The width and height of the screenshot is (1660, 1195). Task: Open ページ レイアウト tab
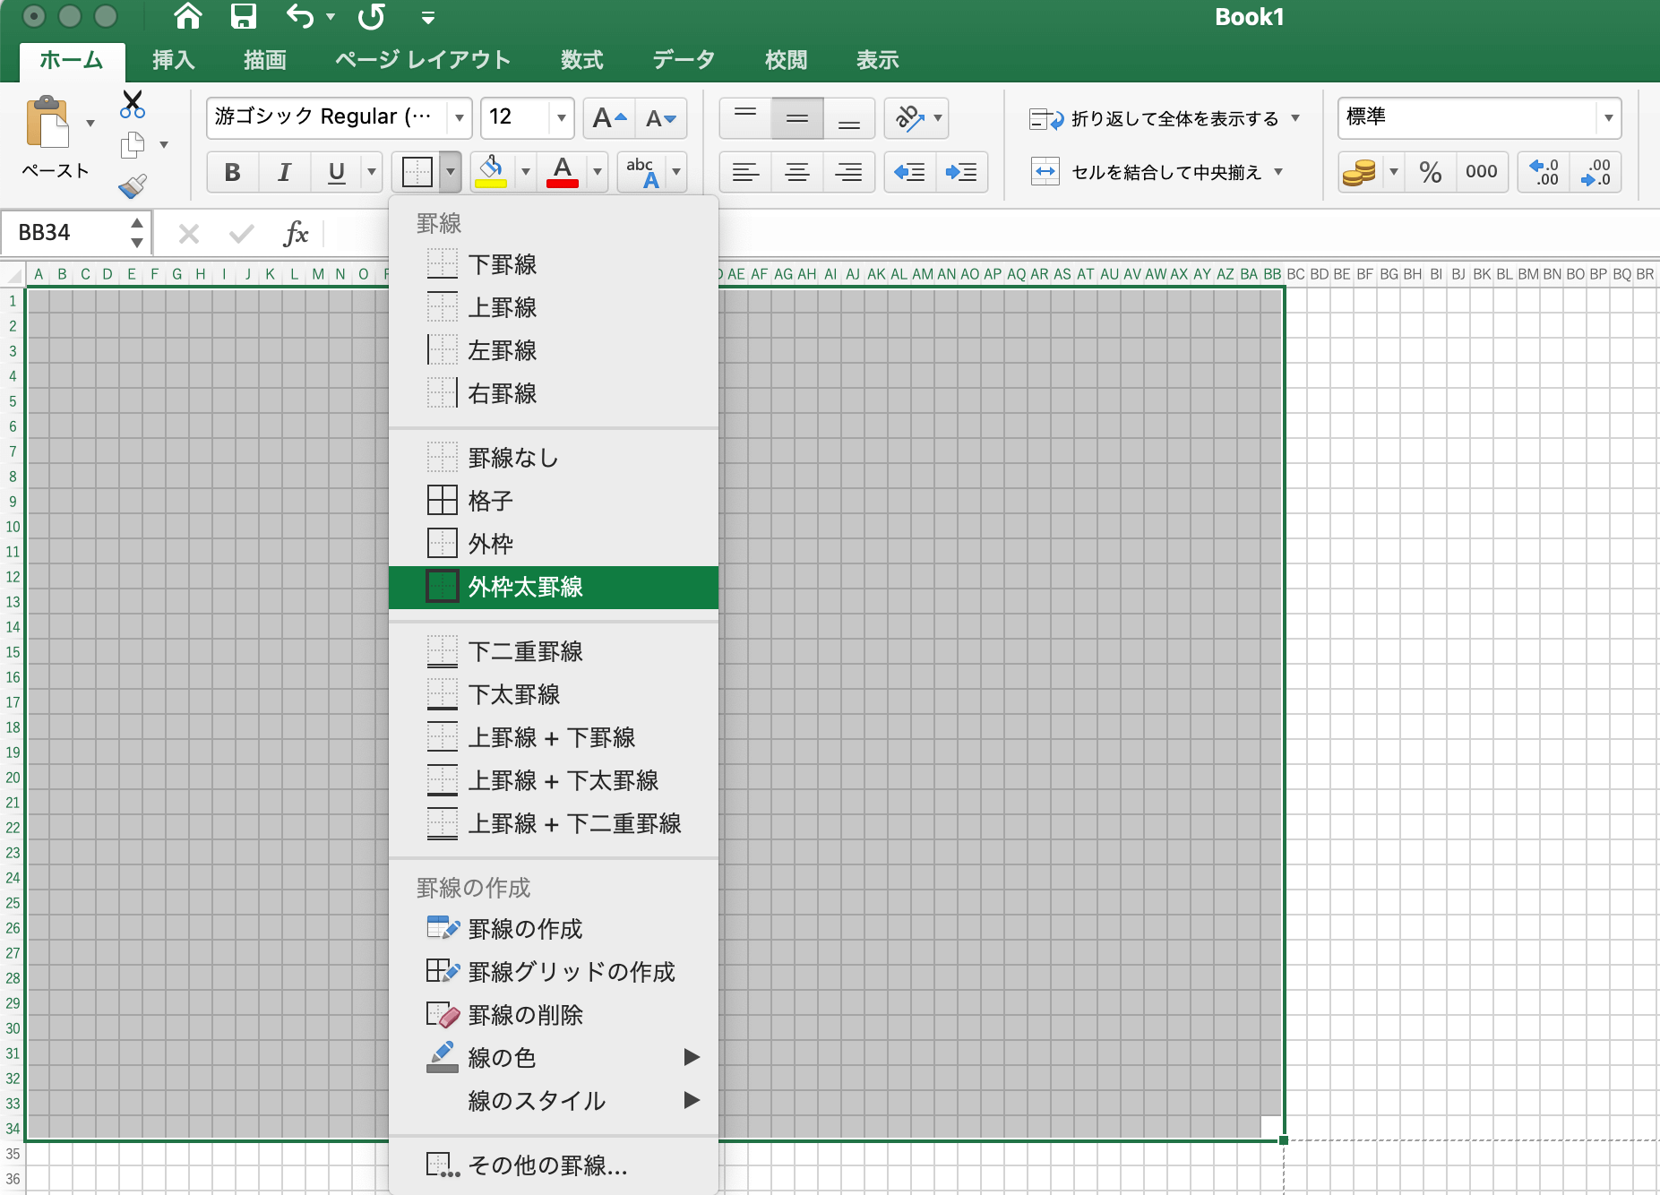[x=423, y=60]
